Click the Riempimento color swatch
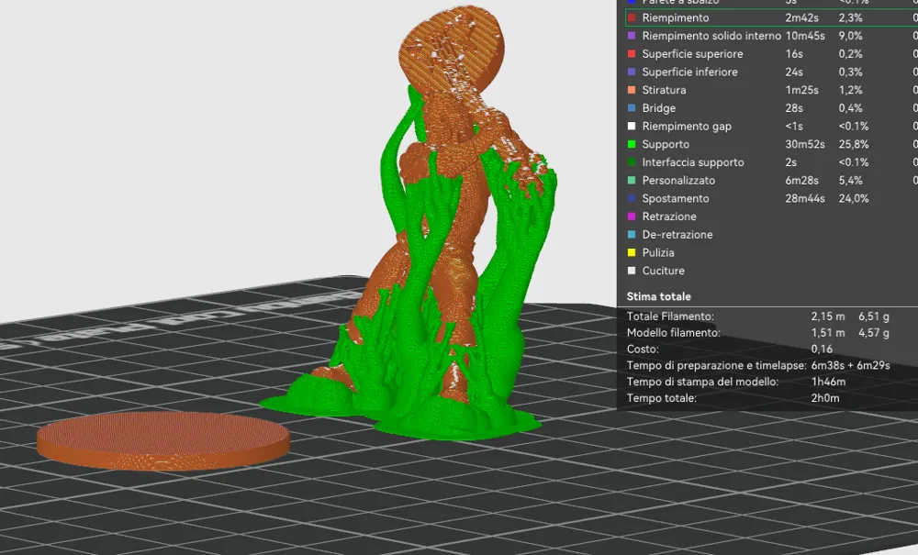Image resolution: width=918 pixels, height=555 pixels. point(632,18)
